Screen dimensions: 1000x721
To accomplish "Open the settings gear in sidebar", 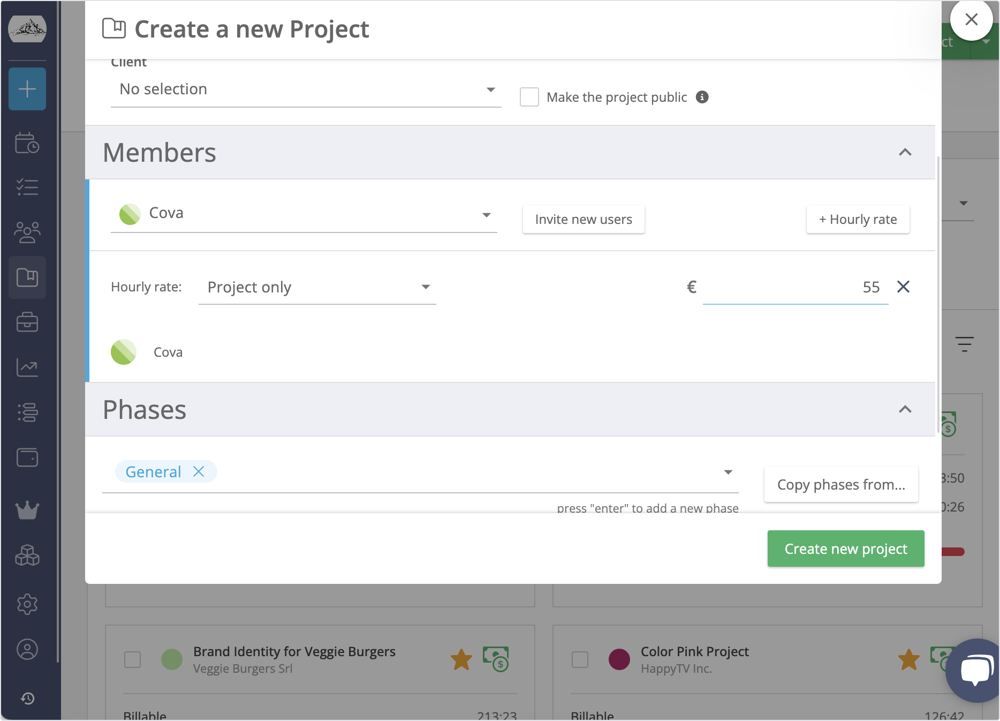I will [x=27, y=604].
